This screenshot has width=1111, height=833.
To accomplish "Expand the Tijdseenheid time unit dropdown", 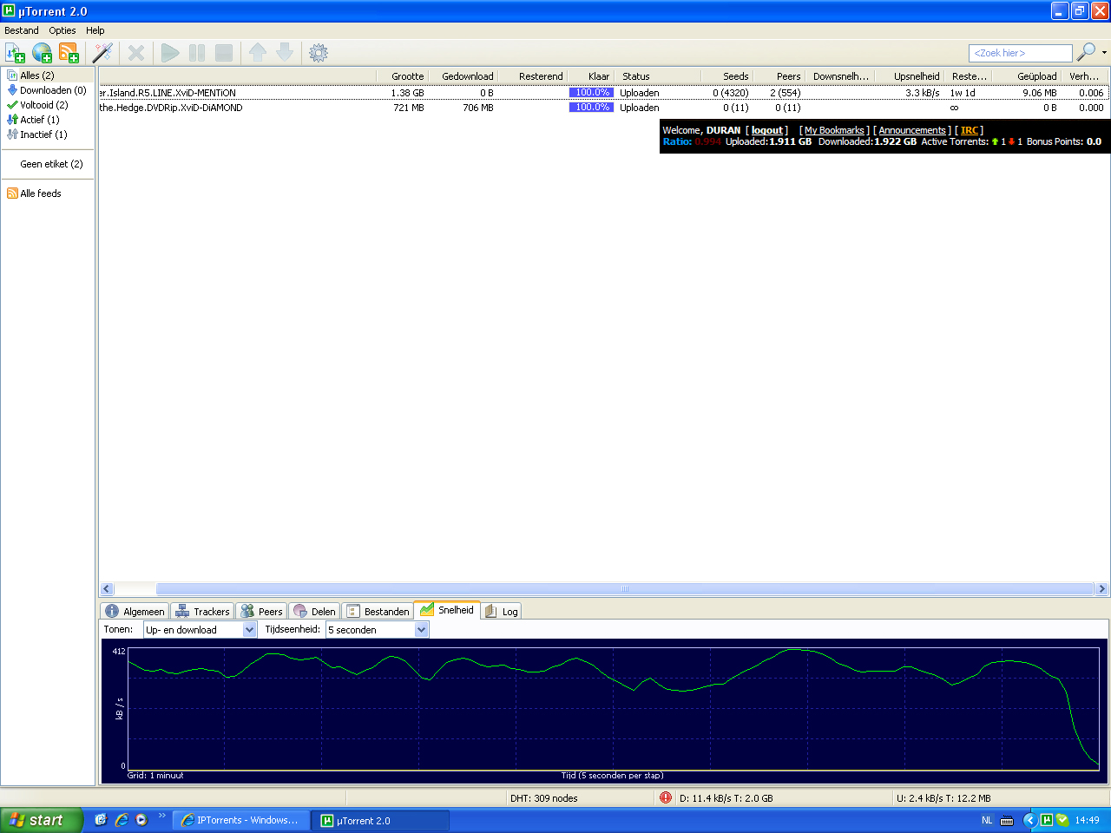I will click(x=422, y=630).
